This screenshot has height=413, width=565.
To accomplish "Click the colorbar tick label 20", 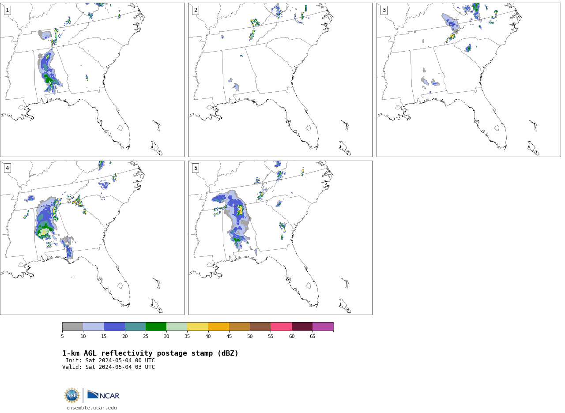I will coord(125,336).
